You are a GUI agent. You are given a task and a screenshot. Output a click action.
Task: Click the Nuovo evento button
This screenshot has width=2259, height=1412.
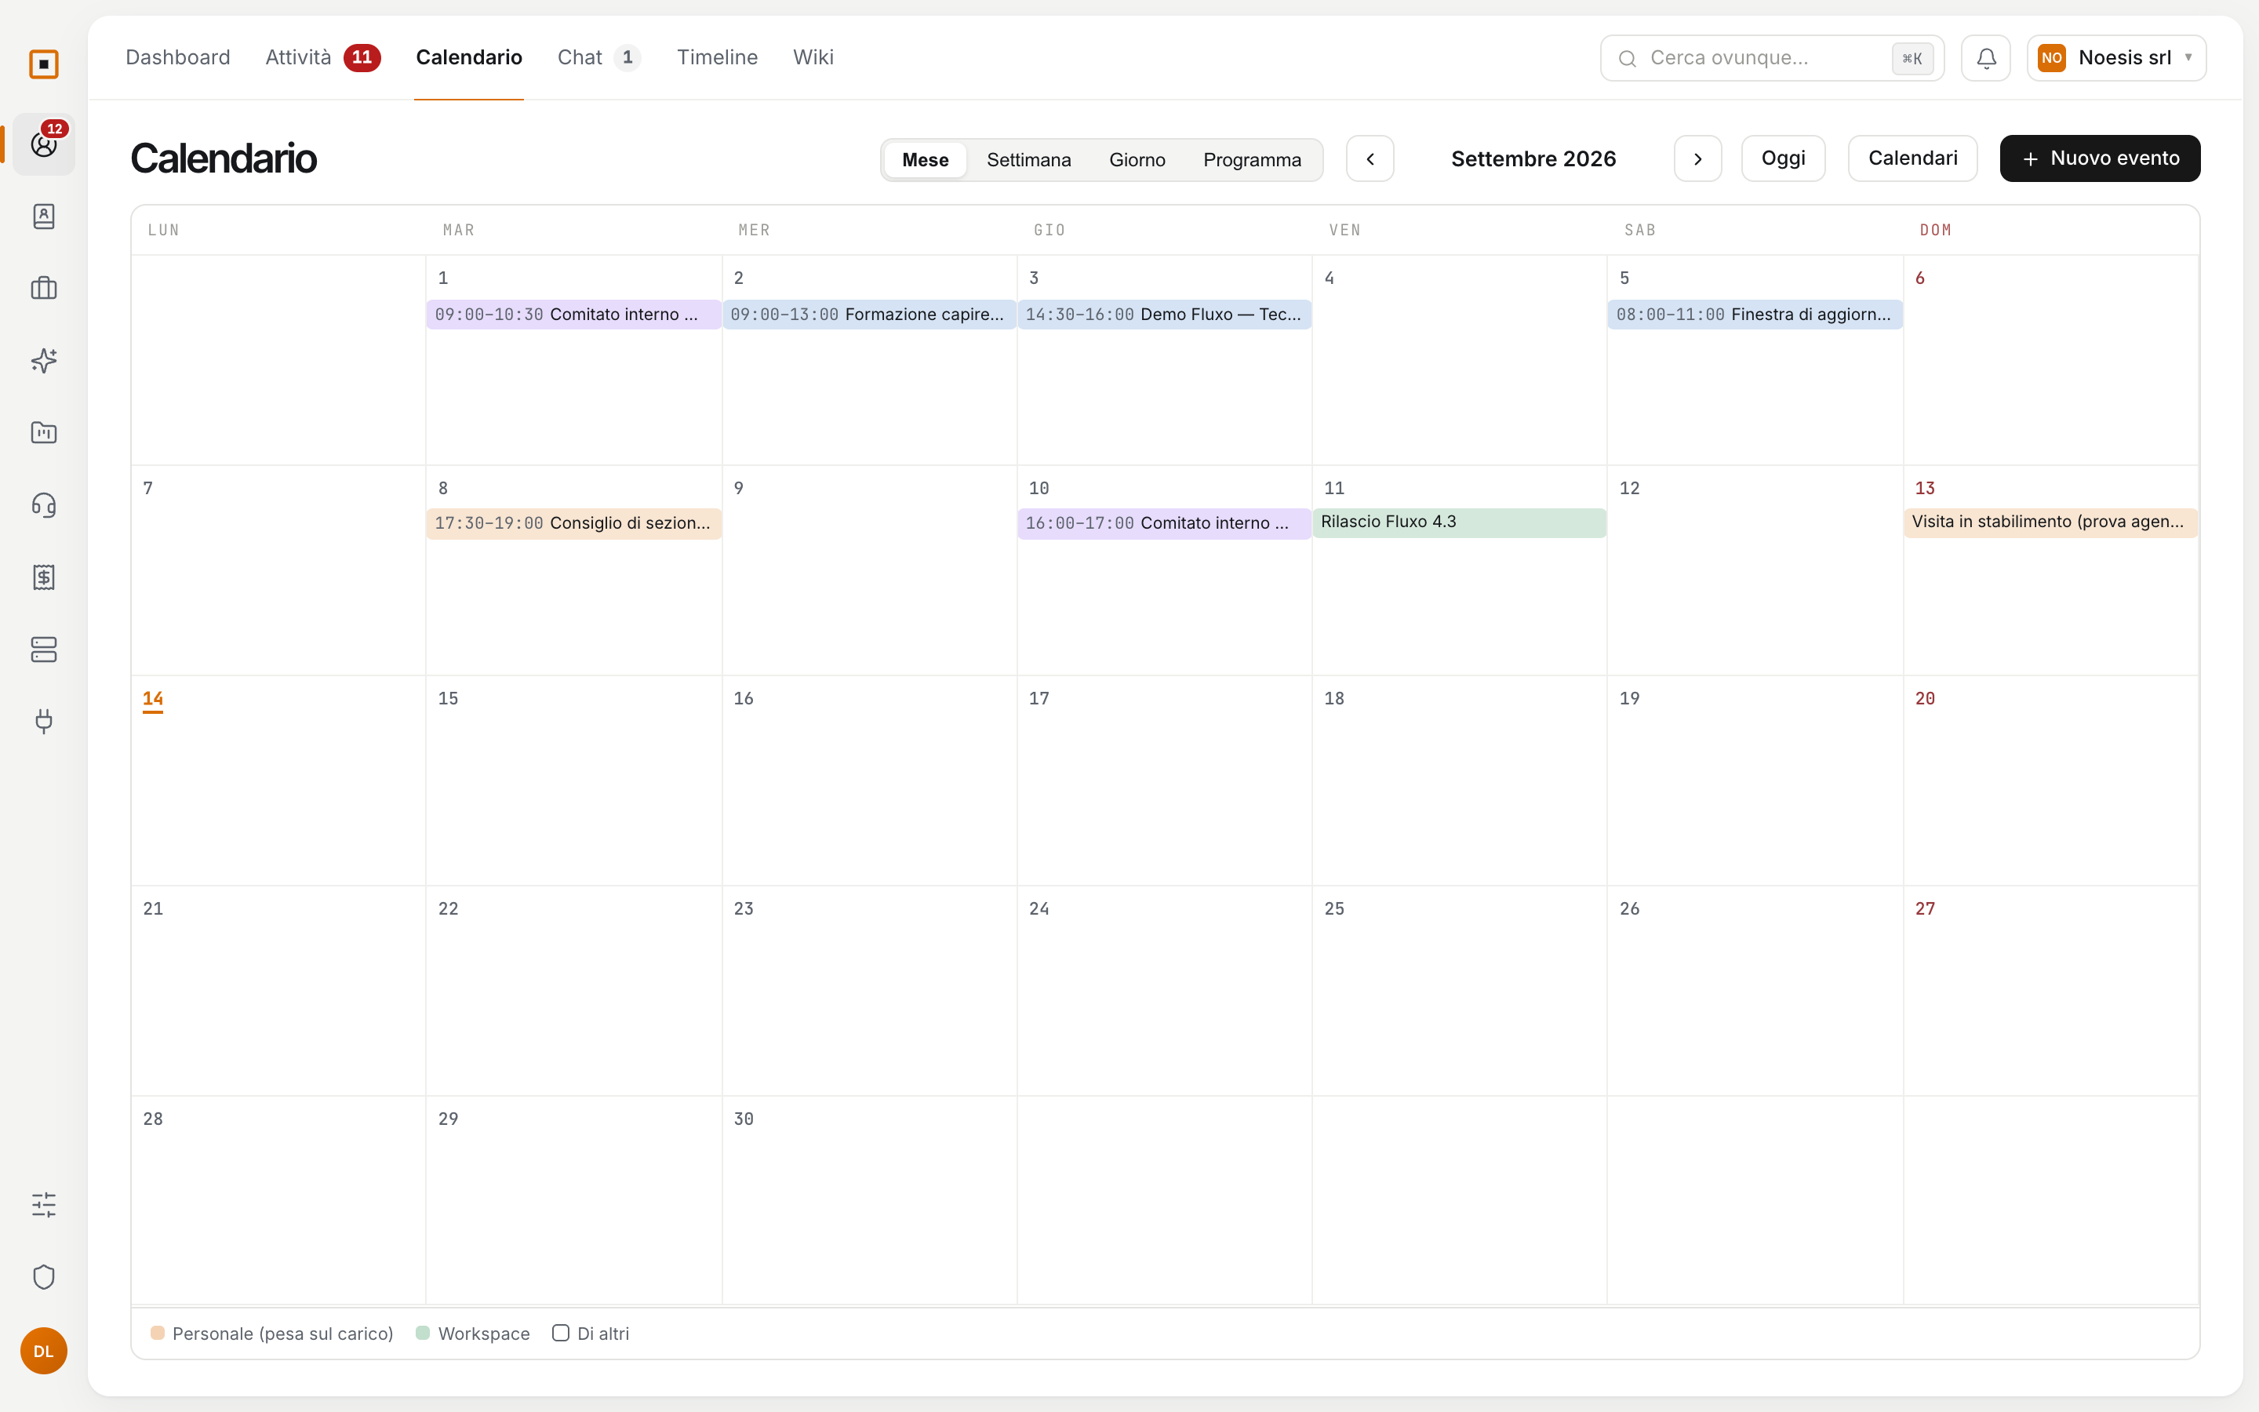2099,158
